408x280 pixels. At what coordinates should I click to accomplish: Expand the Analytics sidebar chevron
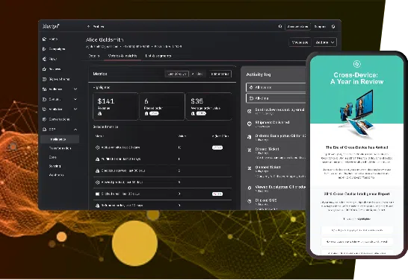point(75,109)
